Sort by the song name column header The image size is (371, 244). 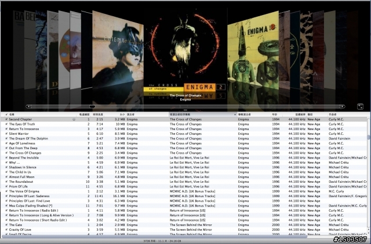(41, 114)
